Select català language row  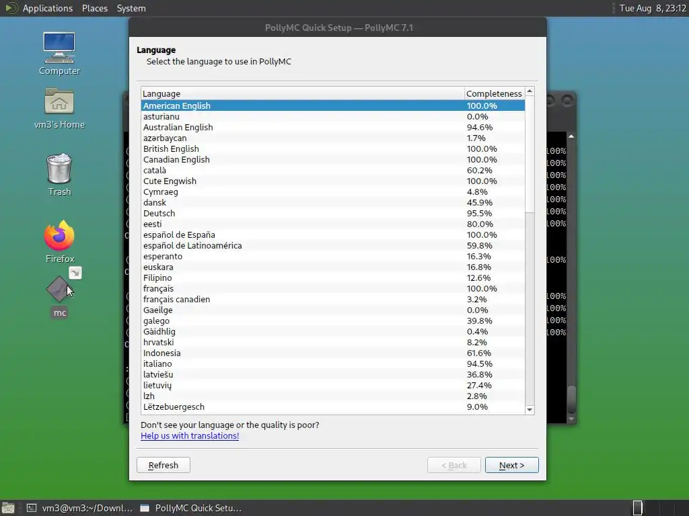click(333, 170)
